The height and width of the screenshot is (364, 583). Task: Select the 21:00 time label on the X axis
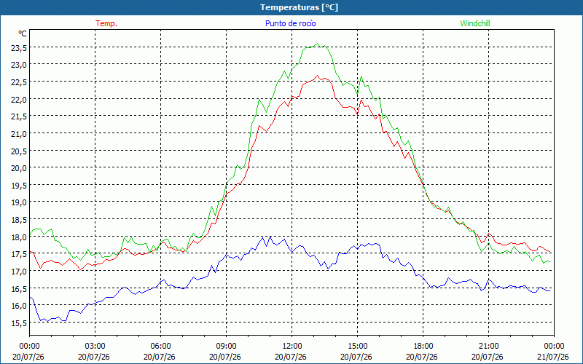[488, 346]
